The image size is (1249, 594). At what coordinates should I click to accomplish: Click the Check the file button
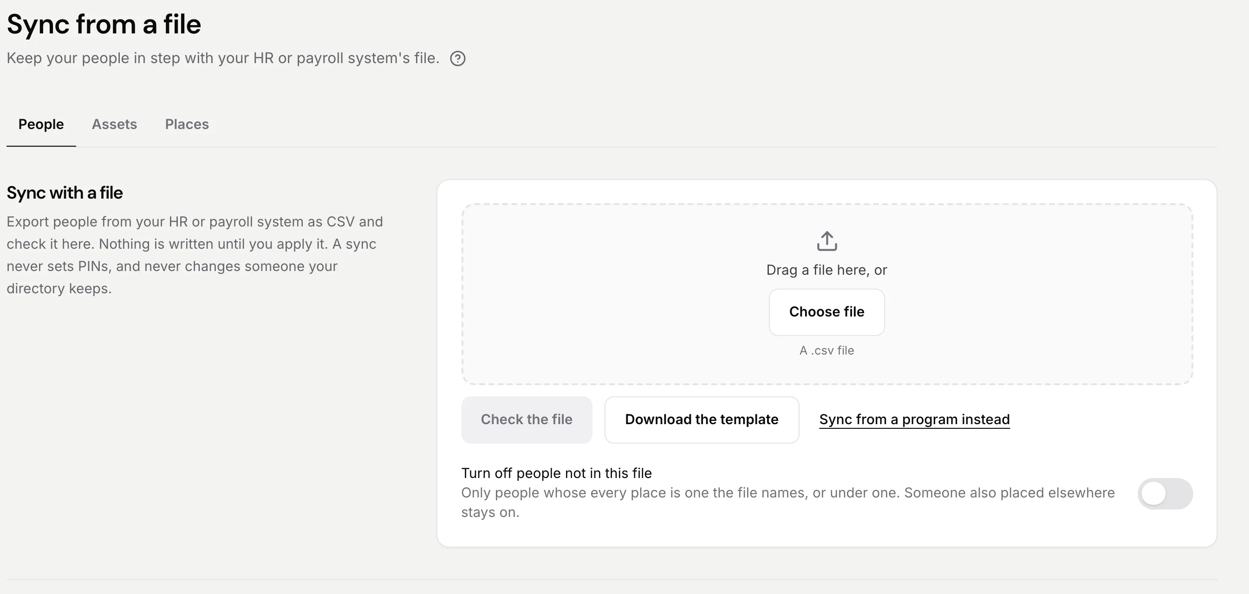tap(527, 420)
